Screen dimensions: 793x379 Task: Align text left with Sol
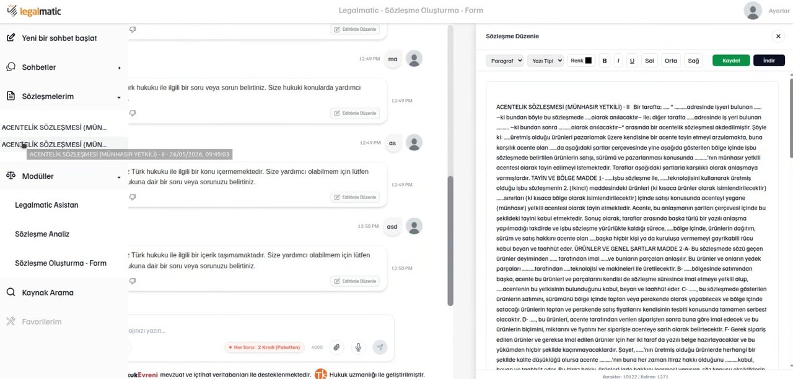[649, 61]
